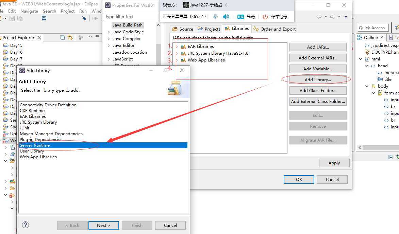Open the Run menu
The height and width of the screenshot is (234, 399).
[x=83, y=11]
